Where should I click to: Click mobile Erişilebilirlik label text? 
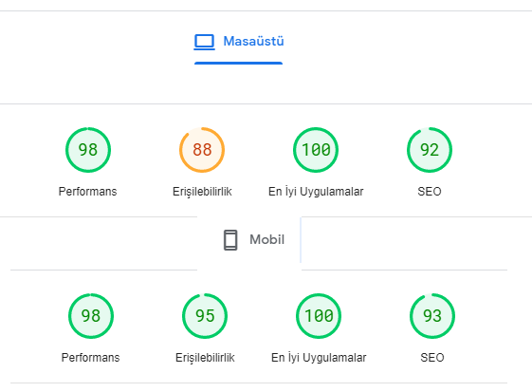205,358
